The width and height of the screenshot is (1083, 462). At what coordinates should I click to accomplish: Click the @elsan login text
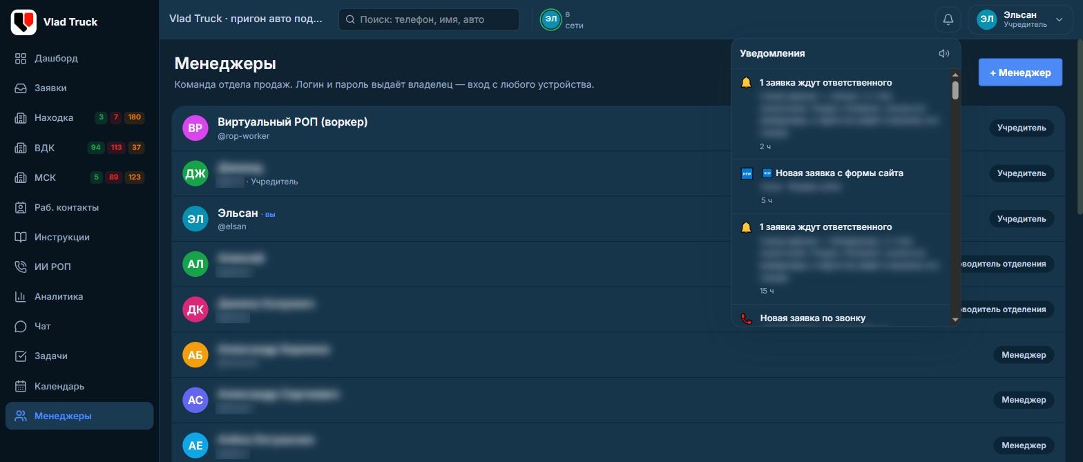pos(232,227)
